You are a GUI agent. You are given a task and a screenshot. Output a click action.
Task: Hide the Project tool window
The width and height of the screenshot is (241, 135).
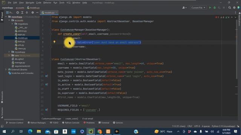point(37,12)
